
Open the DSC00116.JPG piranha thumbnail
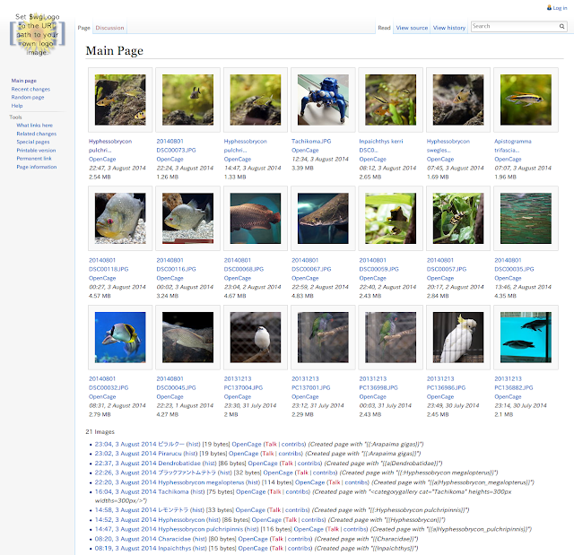(187, 219)
